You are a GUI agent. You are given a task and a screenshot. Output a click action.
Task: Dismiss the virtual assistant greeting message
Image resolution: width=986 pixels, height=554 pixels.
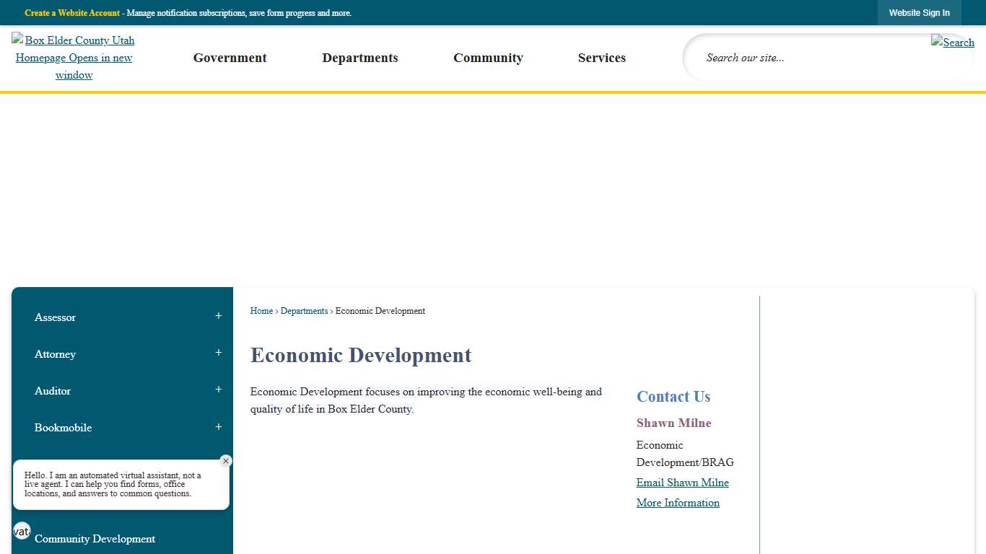[x=225, y=461]
